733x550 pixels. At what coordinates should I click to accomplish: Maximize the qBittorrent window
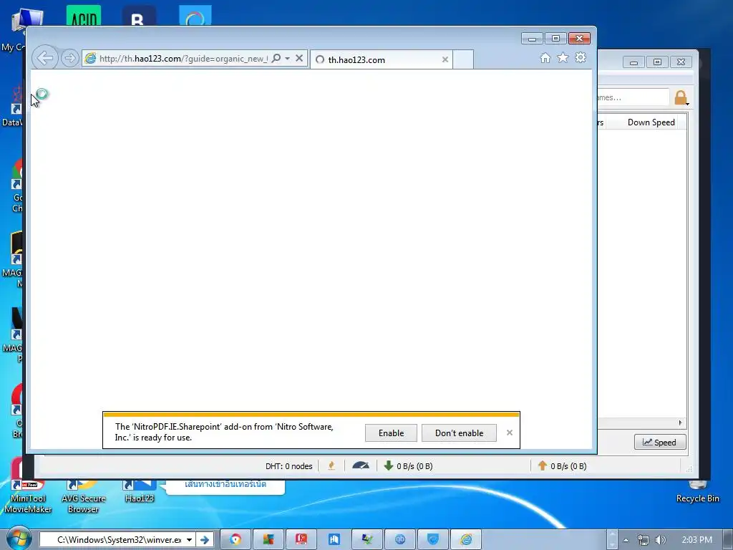click(x=657, y=62)
